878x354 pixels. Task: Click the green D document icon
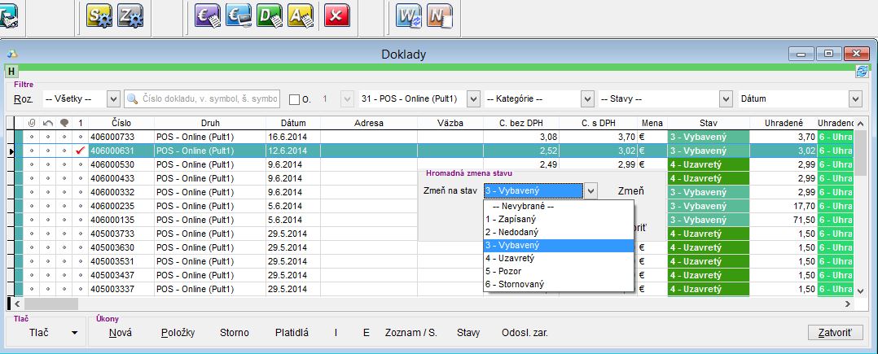(x=268, y=16)
